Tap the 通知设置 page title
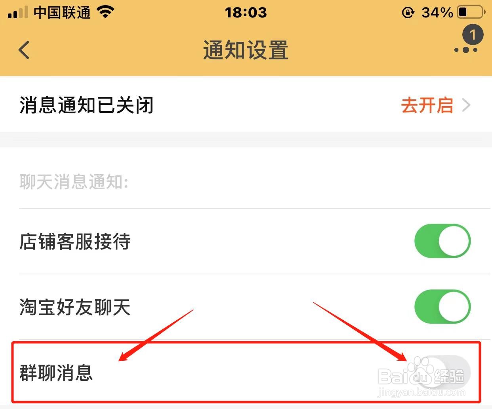 [246, 50]
